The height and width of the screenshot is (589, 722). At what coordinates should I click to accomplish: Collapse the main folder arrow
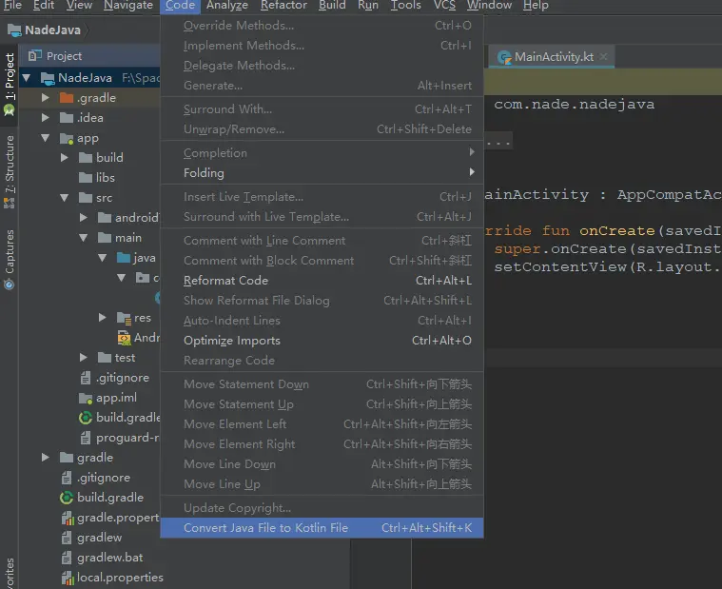84,238
